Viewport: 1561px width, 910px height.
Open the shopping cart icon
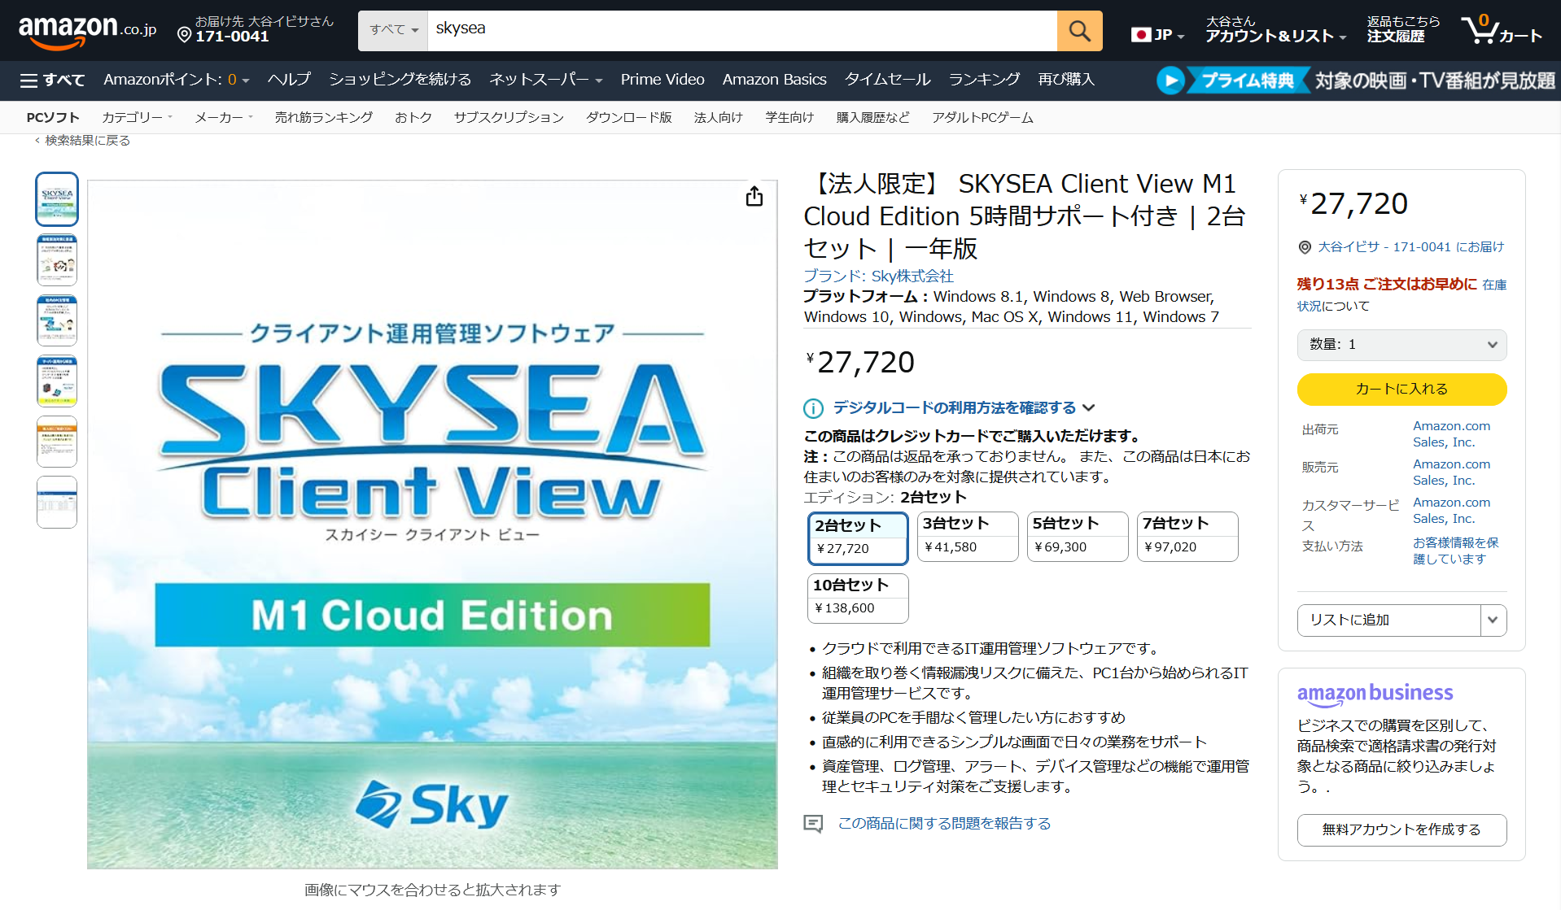tap(1502, 30)
